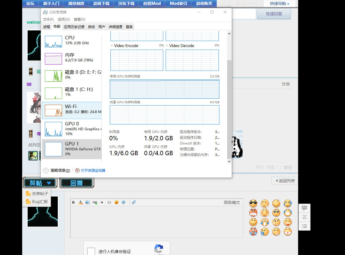Expand the 快捷导航 dropdown menu
Viewport: 345px width, 255px height.
pos(279,4)
